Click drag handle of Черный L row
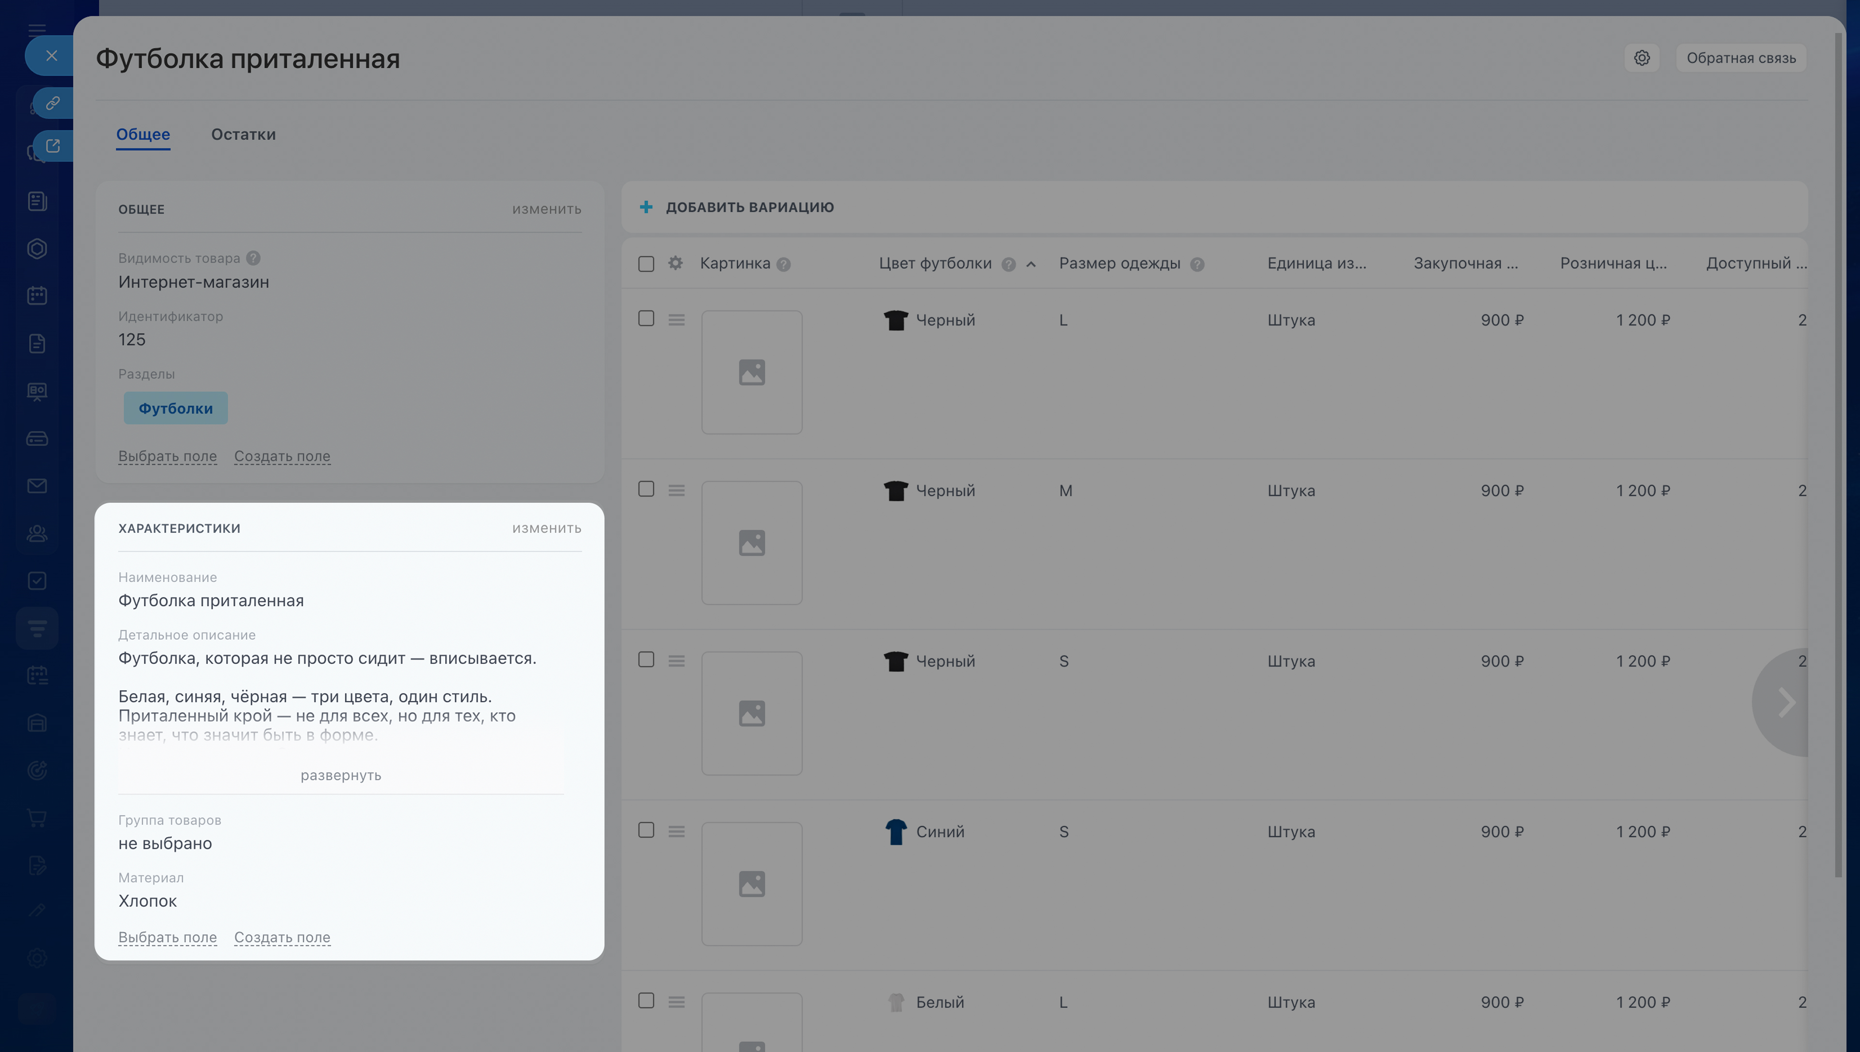The image size is (1860, 1052). (x=676, y=319)
